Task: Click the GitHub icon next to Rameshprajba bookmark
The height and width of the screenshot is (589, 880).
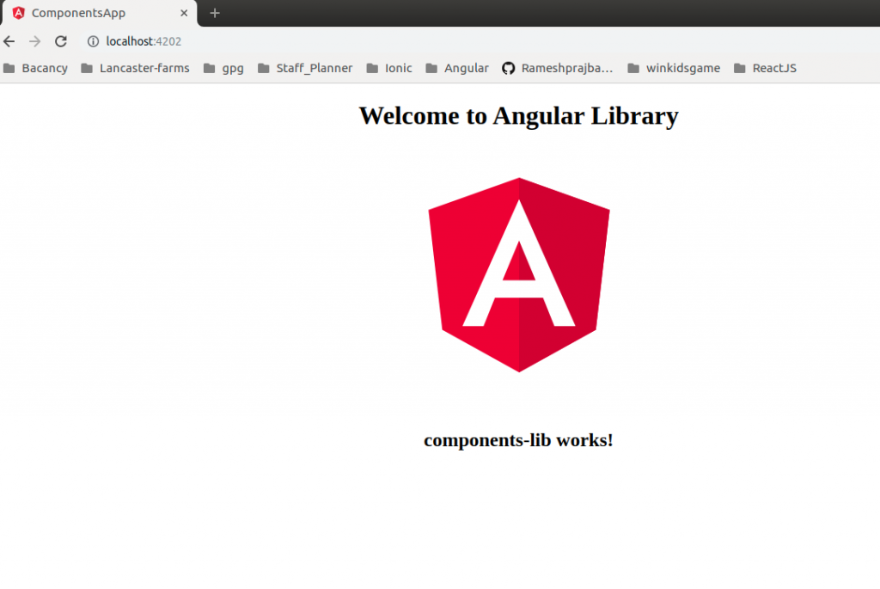Action: [508, 68]
